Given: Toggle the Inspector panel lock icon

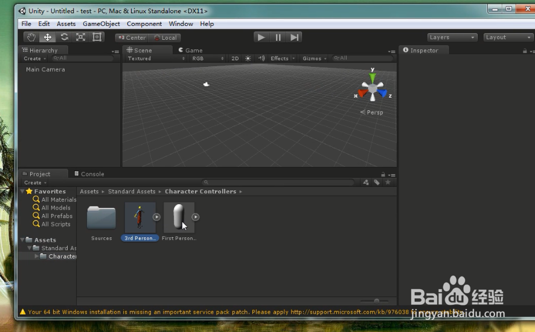Looking at the screenshot, I should [524, 51].
